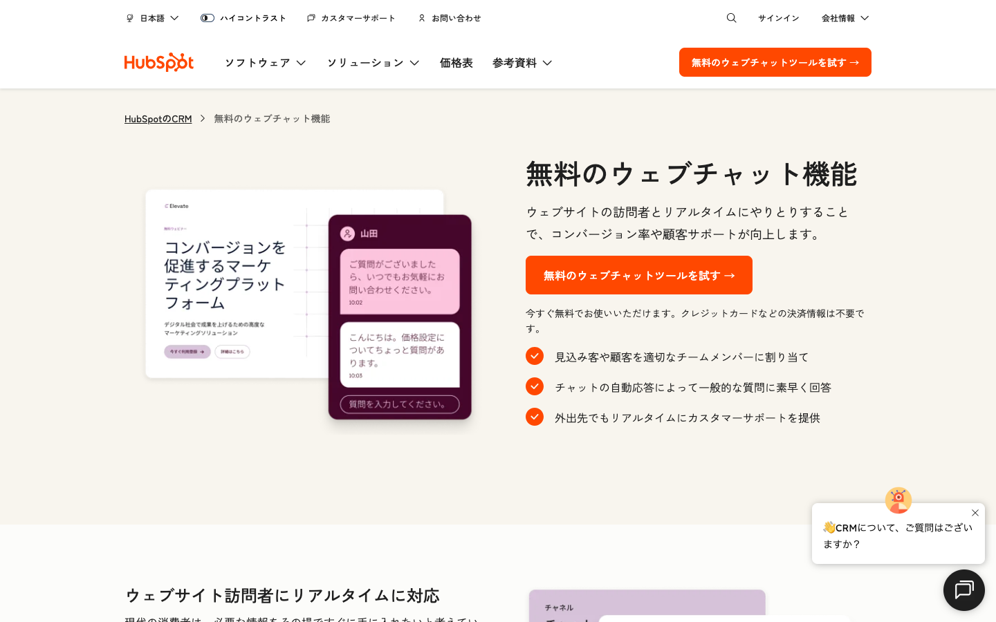The width and height of the screenshot is (996, 622).
Task: Click the checkmark beside チャットの自動応答 line
Action: click(x=535, y=386)
